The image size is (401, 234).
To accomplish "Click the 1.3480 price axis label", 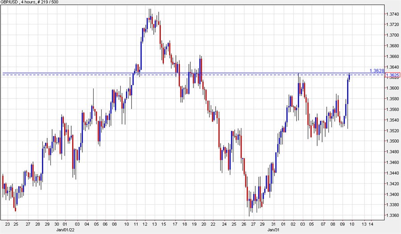I will pyautogui.click(x=392, y=152).
